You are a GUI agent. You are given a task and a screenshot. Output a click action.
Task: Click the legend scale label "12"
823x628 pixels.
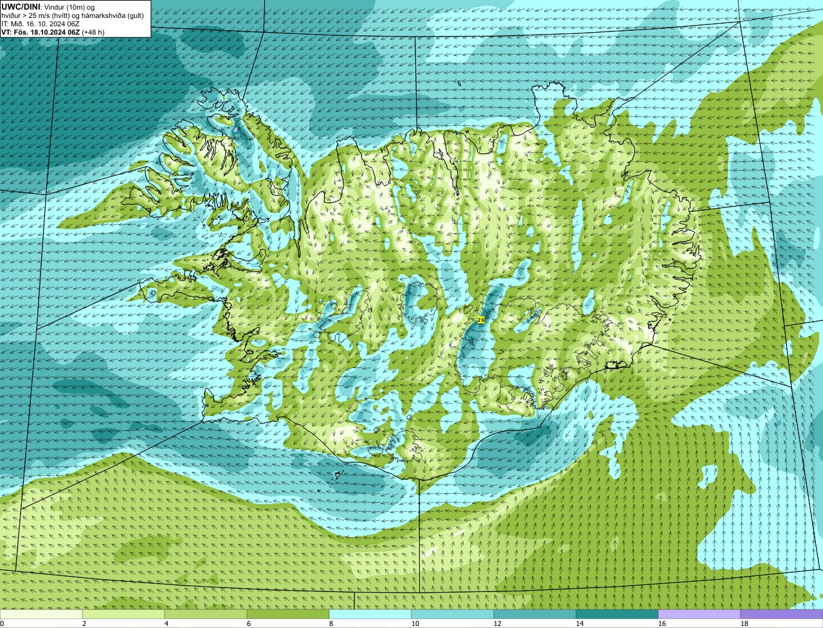click(x=498, y=624)
